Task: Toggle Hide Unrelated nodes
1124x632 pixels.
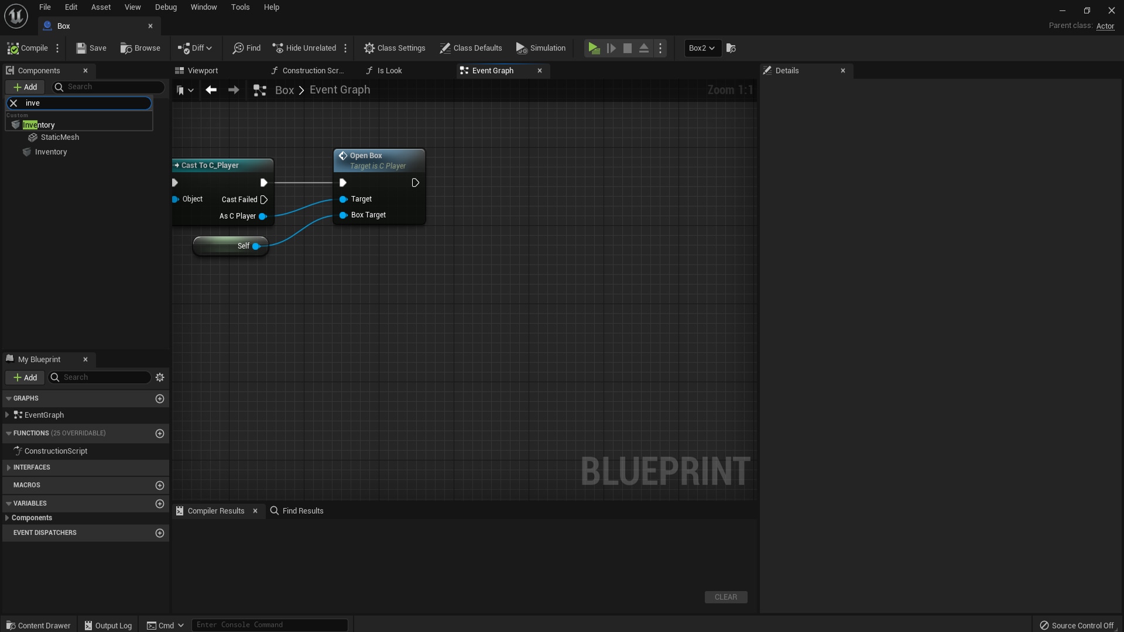Action: click(x=304, y=48)
